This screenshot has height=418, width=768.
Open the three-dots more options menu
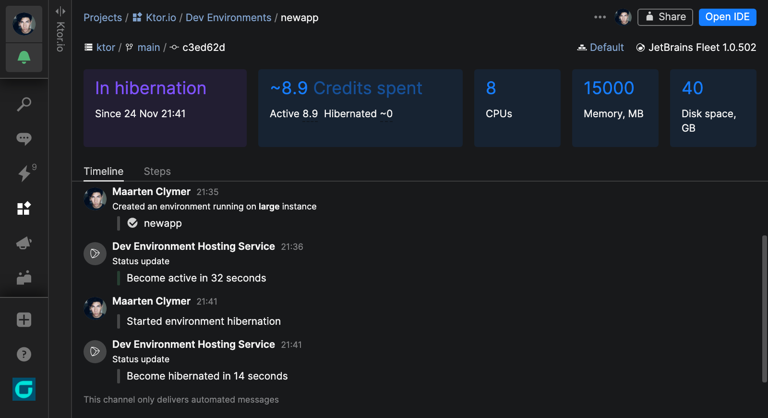(x=600, y=17)
